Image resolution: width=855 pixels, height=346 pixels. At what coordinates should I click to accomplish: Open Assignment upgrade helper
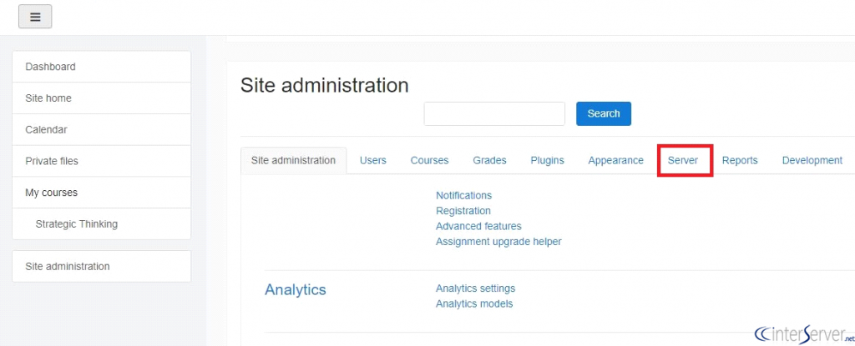click(x=499, y=242)
